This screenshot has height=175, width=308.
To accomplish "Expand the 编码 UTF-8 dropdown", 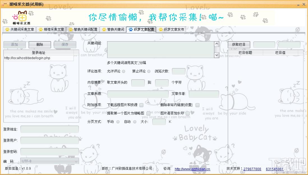I will (x=76, y=161).
